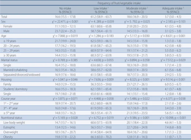Click the 'Adequate intake' column header
This screenshot has height=140, width=191.
173,10
